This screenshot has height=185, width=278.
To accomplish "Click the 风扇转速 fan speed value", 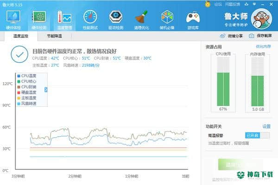I will (x=91, y=65).
